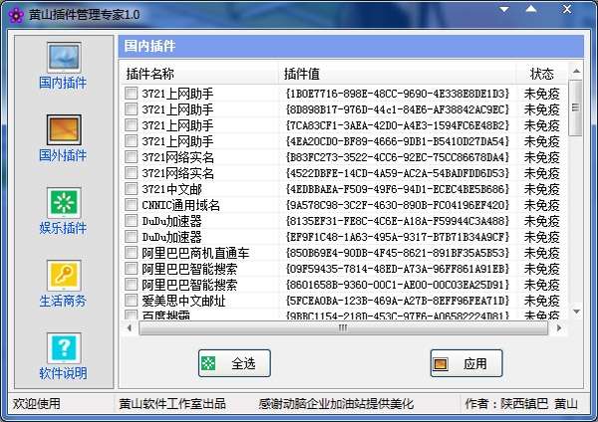The image size is (598, 422).
Task: Click 未免疫 status in 3721中文邮 row
Action: point(541,189)
